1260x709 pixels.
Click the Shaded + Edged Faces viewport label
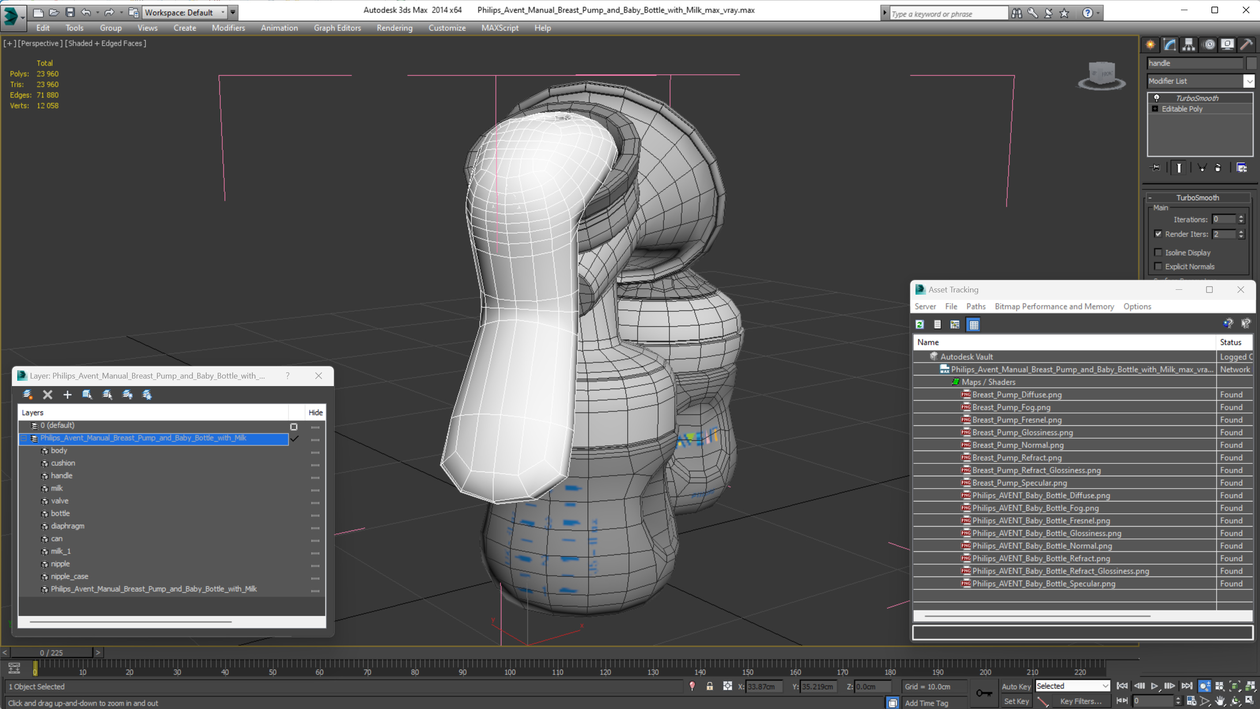coord(106,43)
